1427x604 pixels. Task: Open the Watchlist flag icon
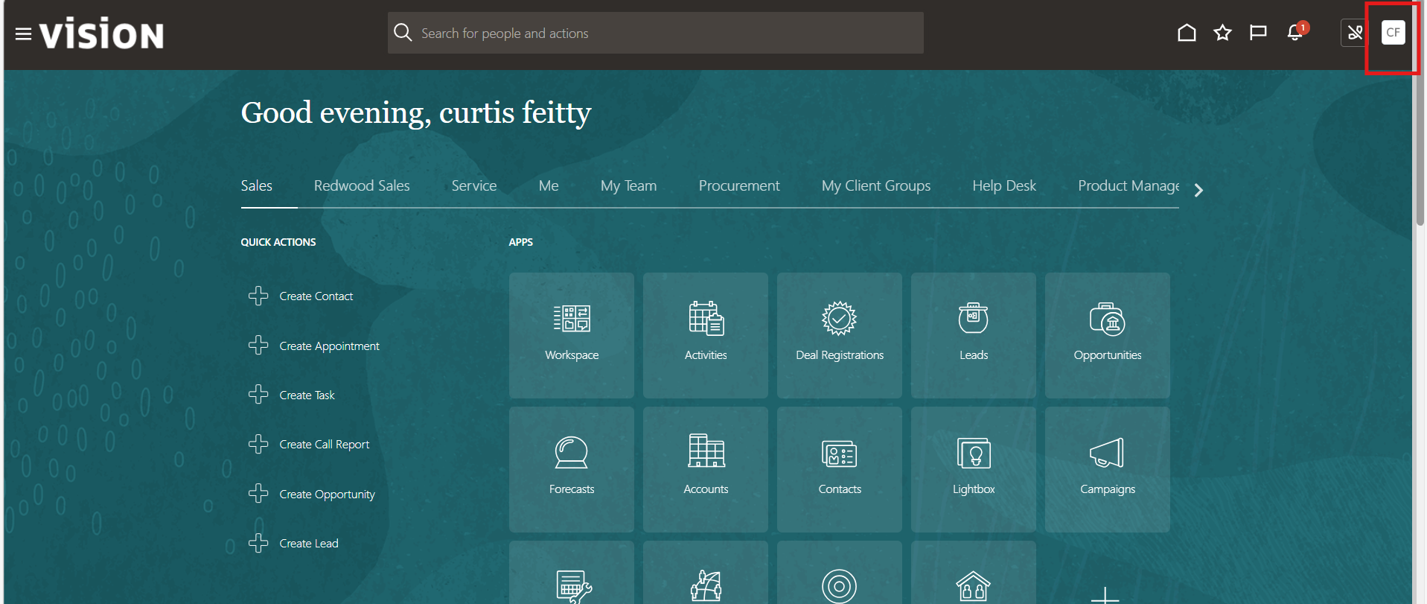[x=1258, y=33]
